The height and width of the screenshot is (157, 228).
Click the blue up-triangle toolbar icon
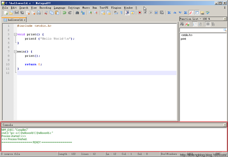[x=174, y=13]
